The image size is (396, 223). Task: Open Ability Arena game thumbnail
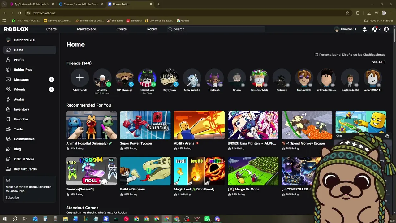(199, 125)
